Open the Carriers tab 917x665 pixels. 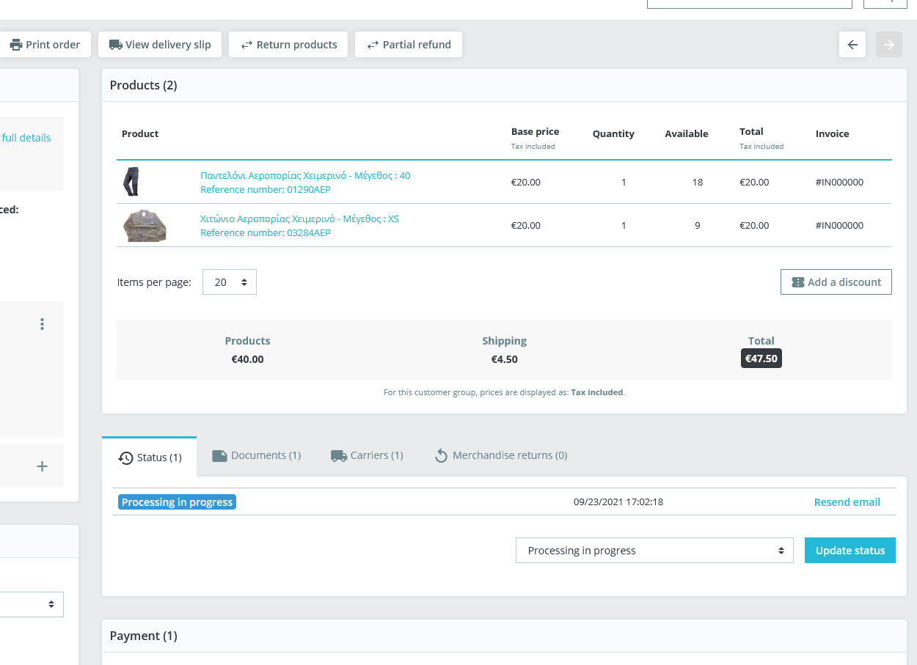click(x=367, y=455)
